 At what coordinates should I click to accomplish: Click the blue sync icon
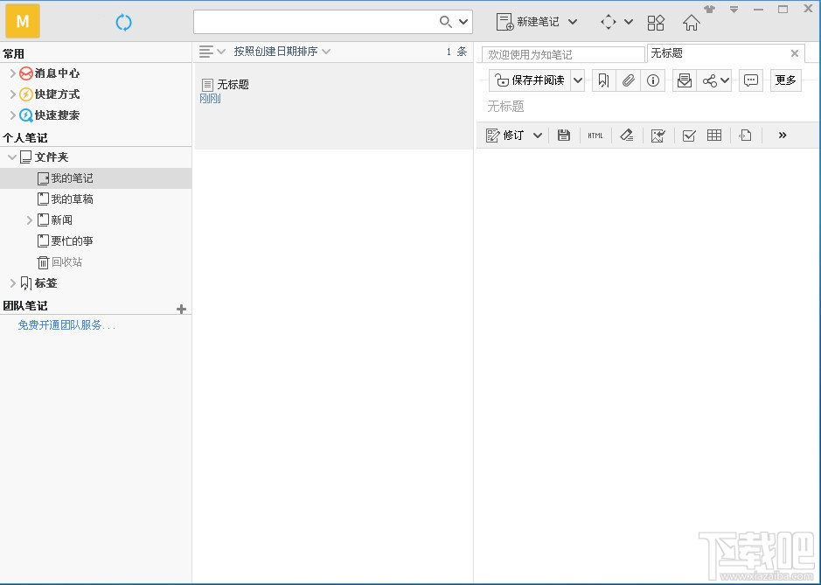pyautogui.click(x=123, y=22)
